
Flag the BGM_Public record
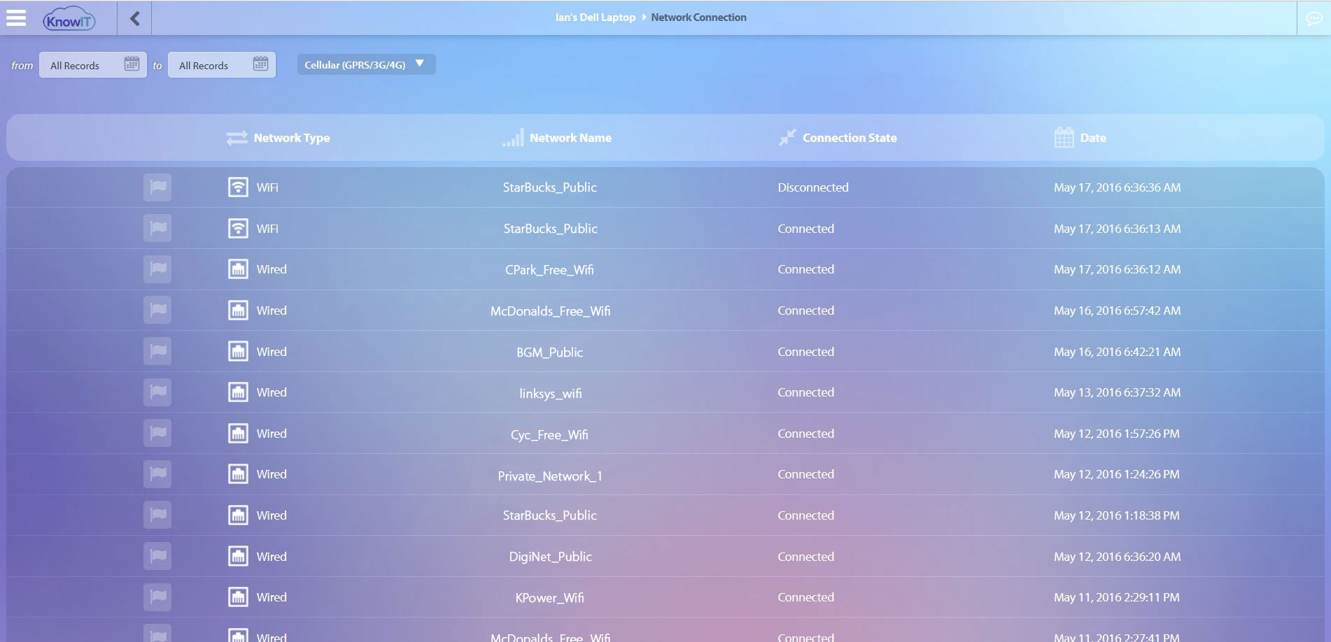coord(157,351)
